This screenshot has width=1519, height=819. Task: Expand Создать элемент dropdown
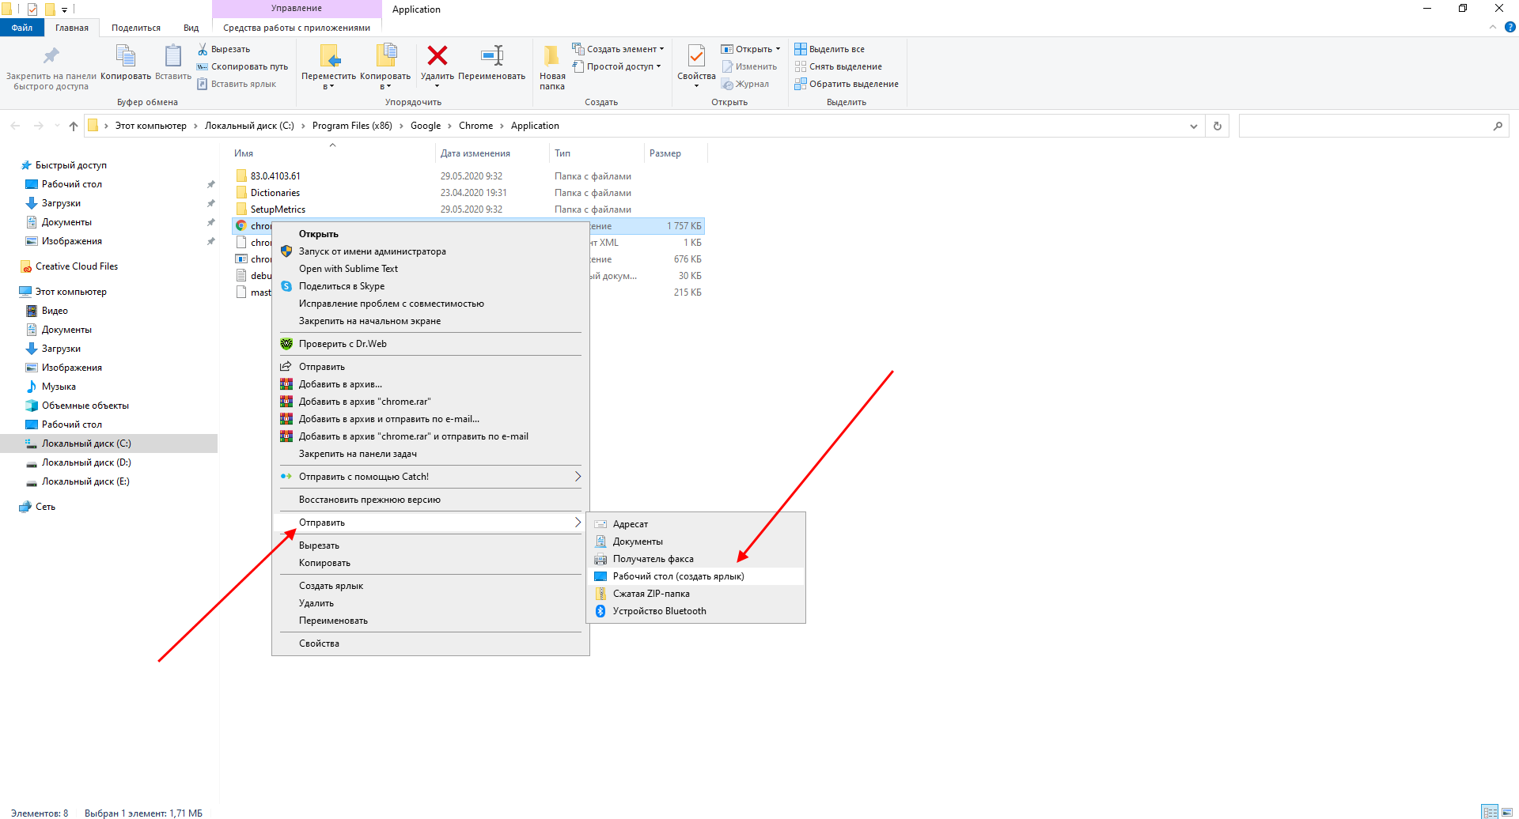[x=661, y=49]
